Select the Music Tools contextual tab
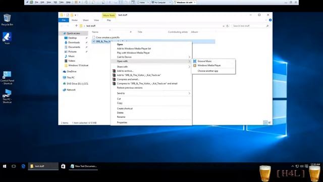This screenshot has height=182, width=323. tap(109, 15)
